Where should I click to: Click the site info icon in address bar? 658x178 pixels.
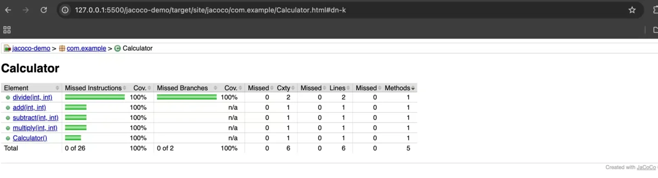[x=65, y=10]
